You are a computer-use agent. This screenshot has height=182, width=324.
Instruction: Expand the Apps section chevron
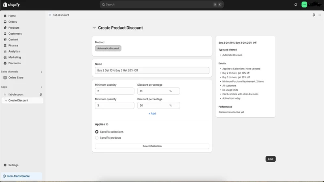(x=41, y=87)
